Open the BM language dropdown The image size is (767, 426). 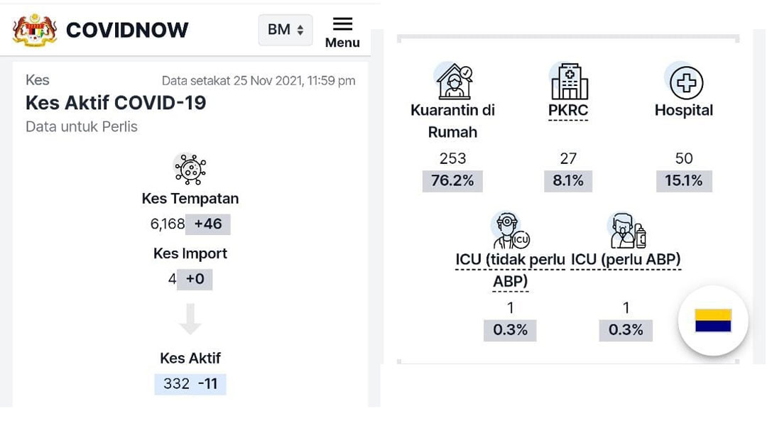pyautogui.click(x=285, y=30)
